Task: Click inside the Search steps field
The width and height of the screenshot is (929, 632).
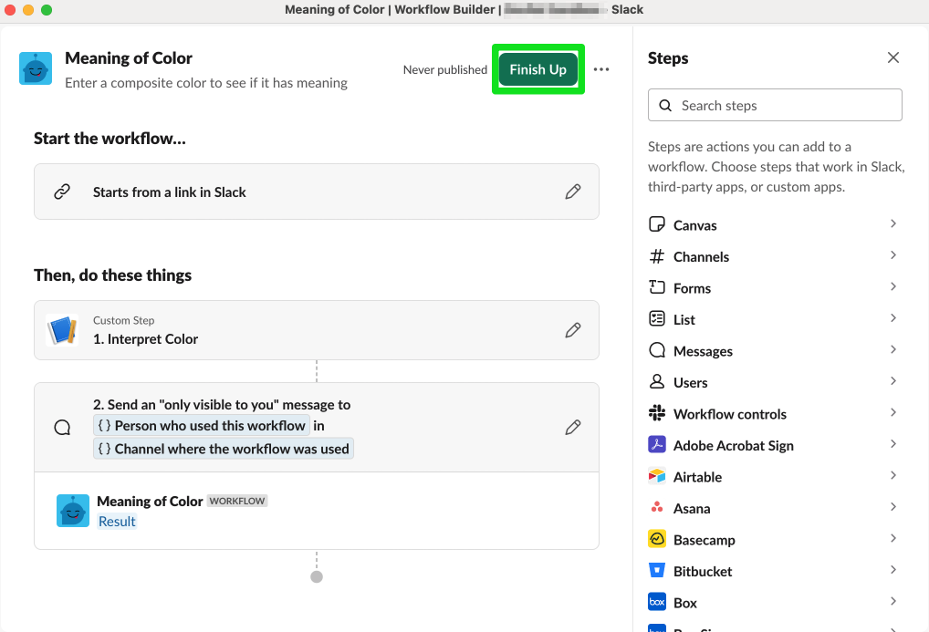Action: coord(774,105)
